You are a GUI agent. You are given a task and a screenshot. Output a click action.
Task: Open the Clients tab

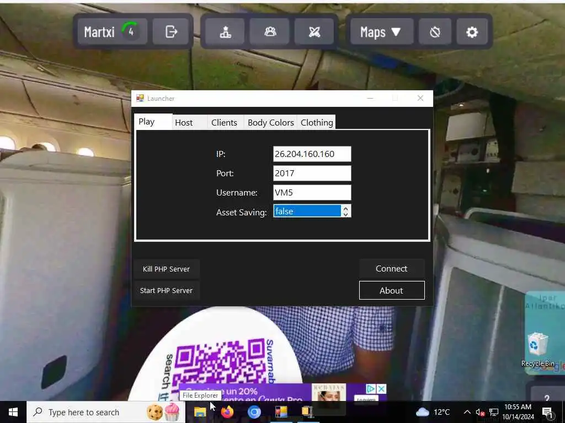point(226,123)
